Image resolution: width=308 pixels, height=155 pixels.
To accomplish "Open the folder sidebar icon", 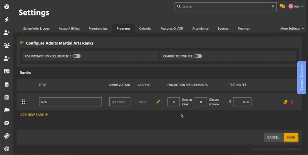I will 7,110.
